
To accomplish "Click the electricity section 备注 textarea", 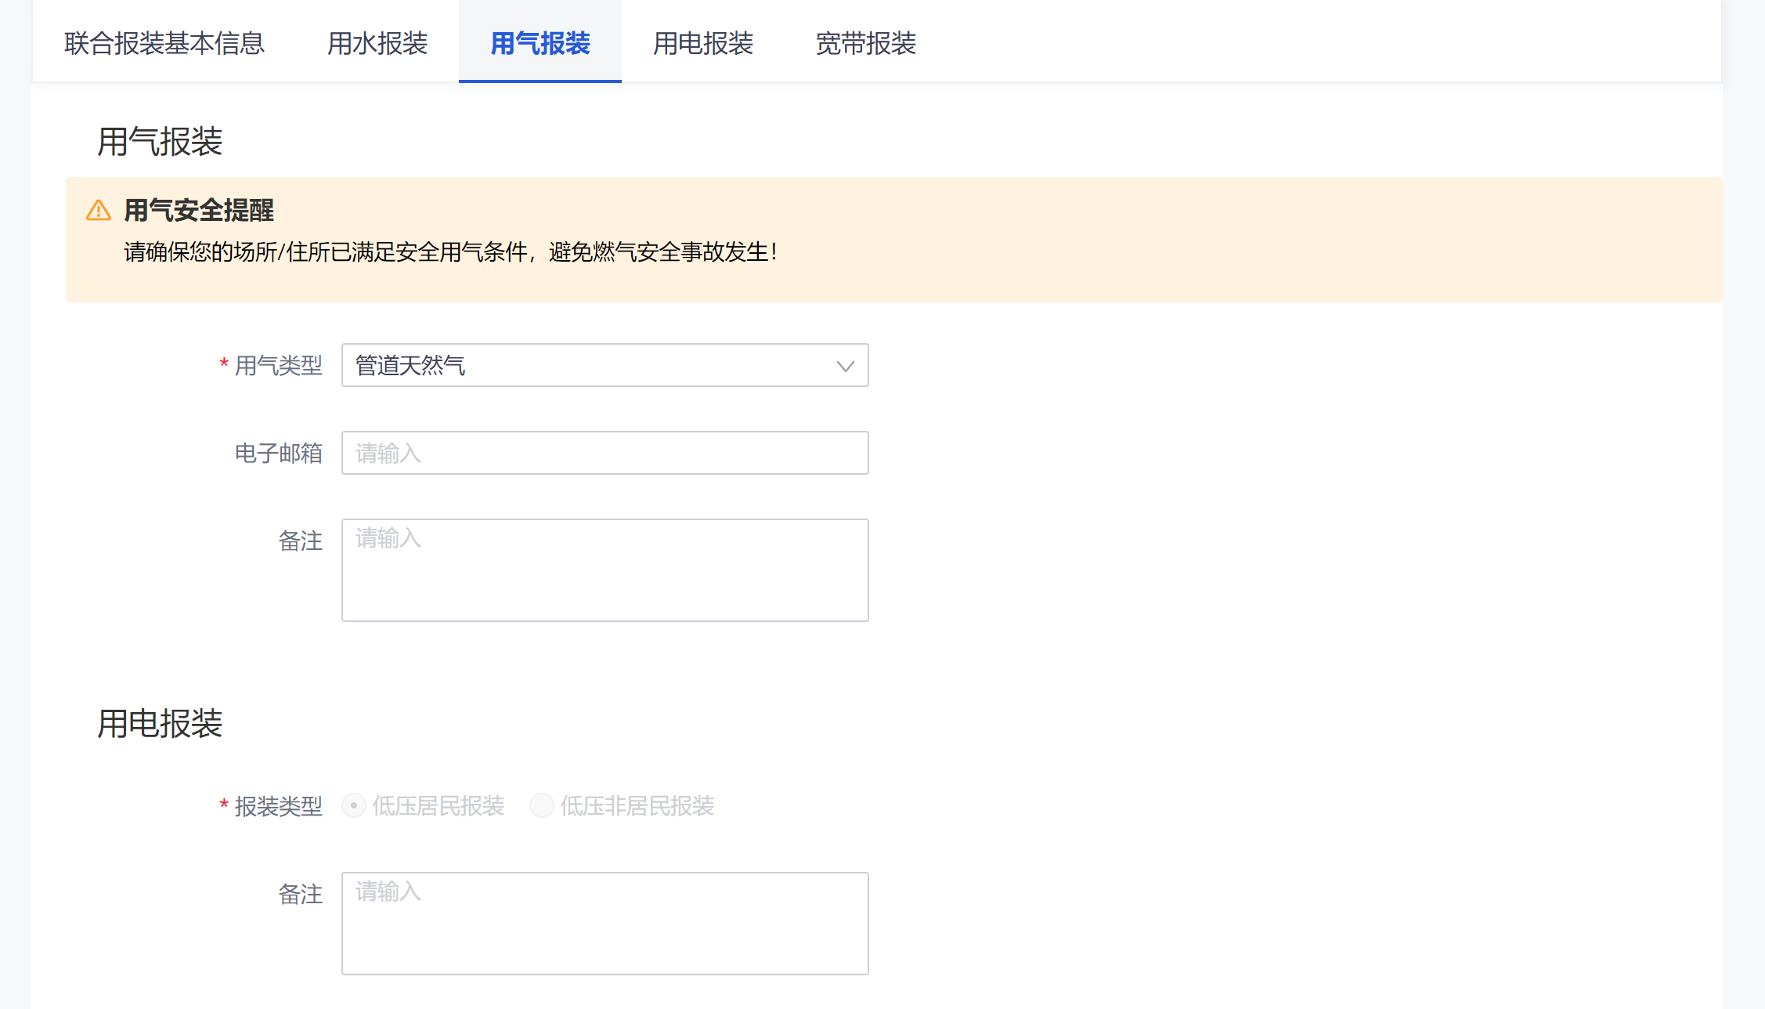I will (605, 923).
